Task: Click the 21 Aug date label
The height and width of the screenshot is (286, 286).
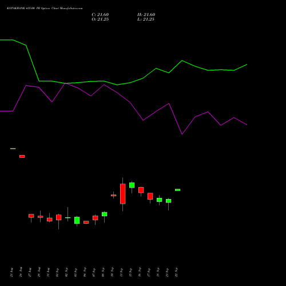Action: (x=11, y=272)
